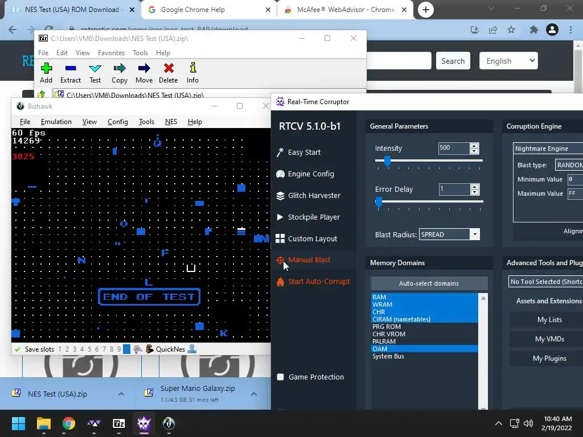The height and width of the screenshot is (437, 583).
Task: Open My VMDs button
Action: (x=549, y=339)
